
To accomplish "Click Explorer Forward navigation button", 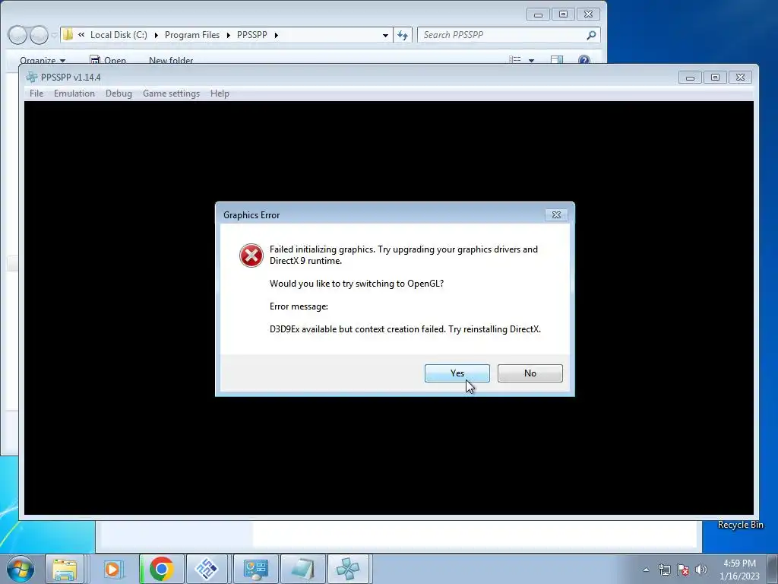I will [x=39, y=35].
